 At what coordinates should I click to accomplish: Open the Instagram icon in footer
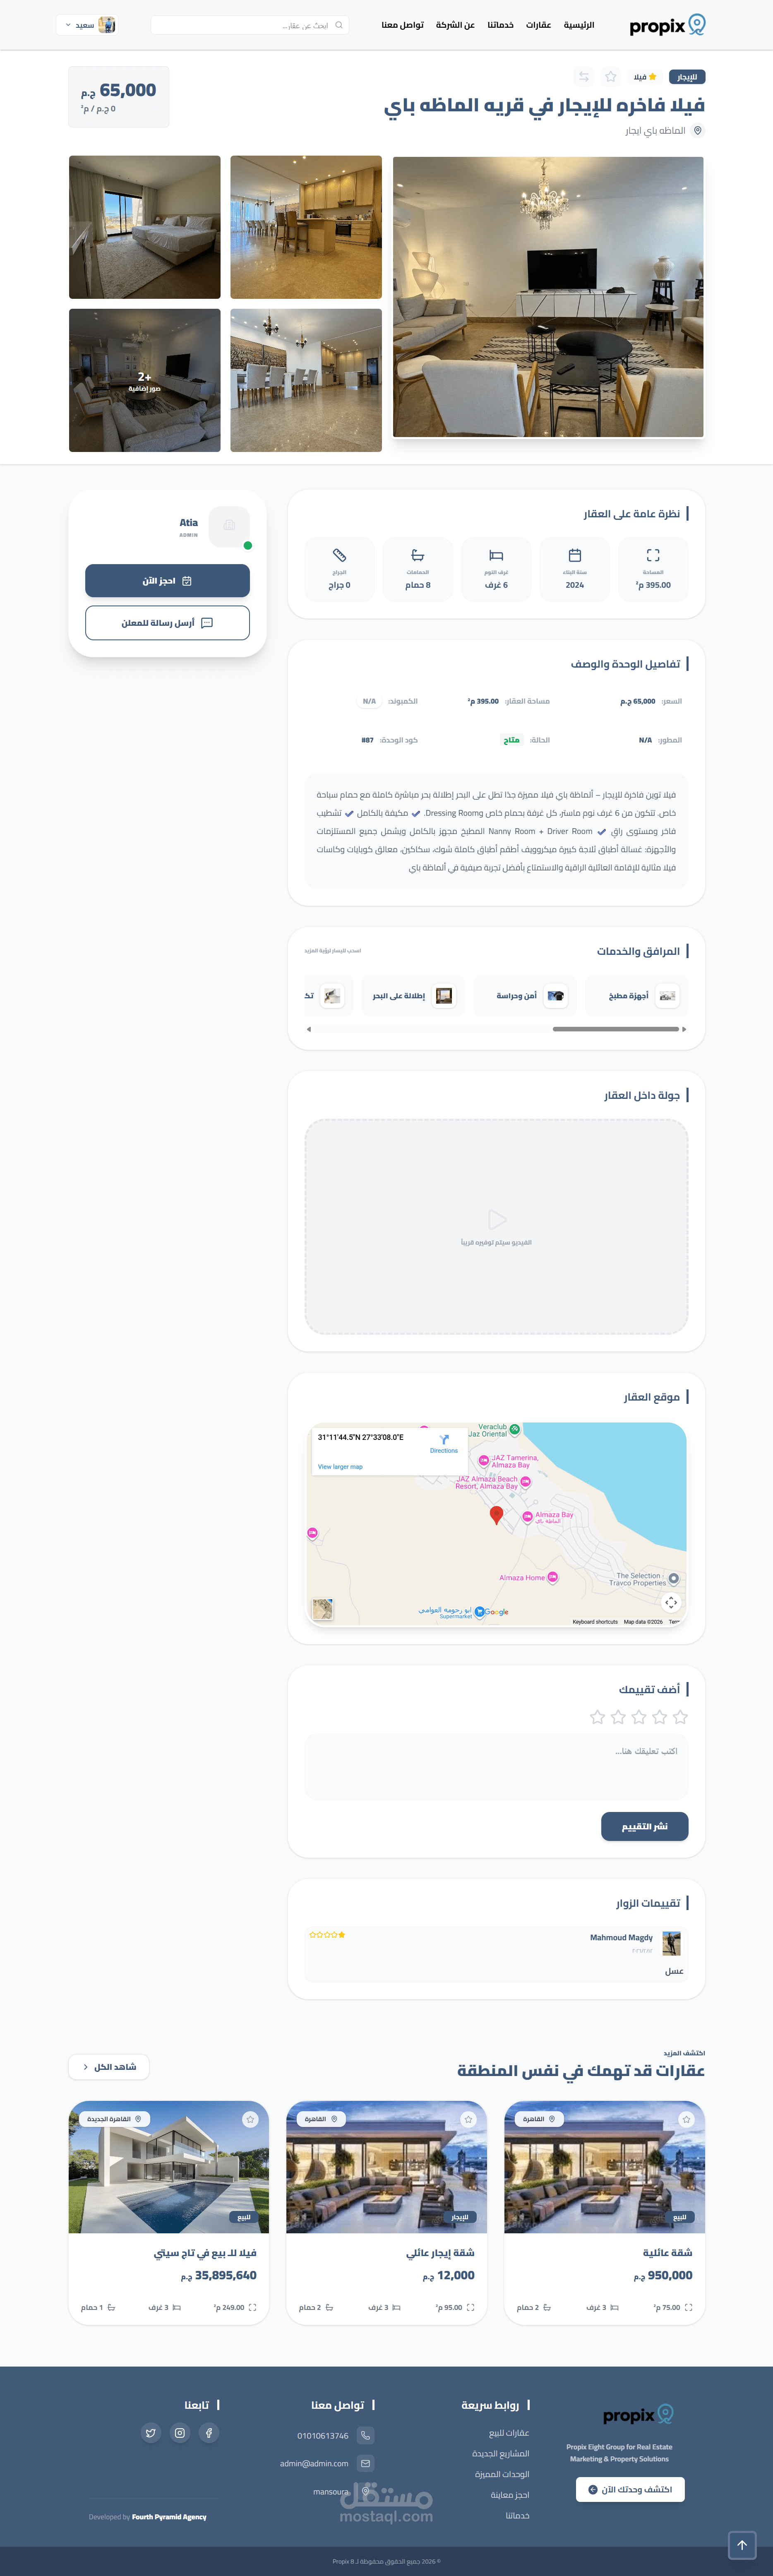point(180,2433)
